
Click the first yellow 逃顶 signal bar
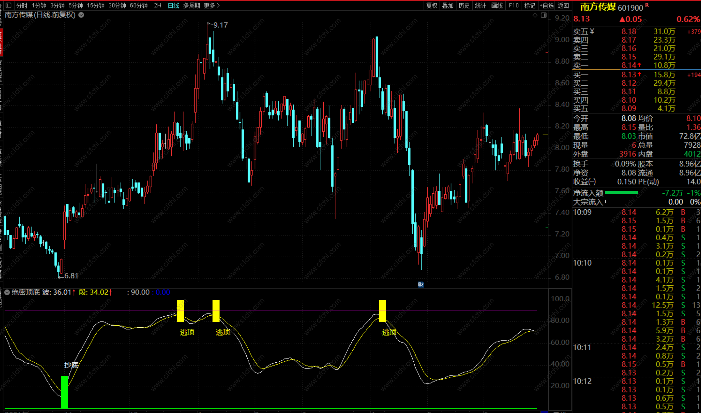(x=180, y=310)
